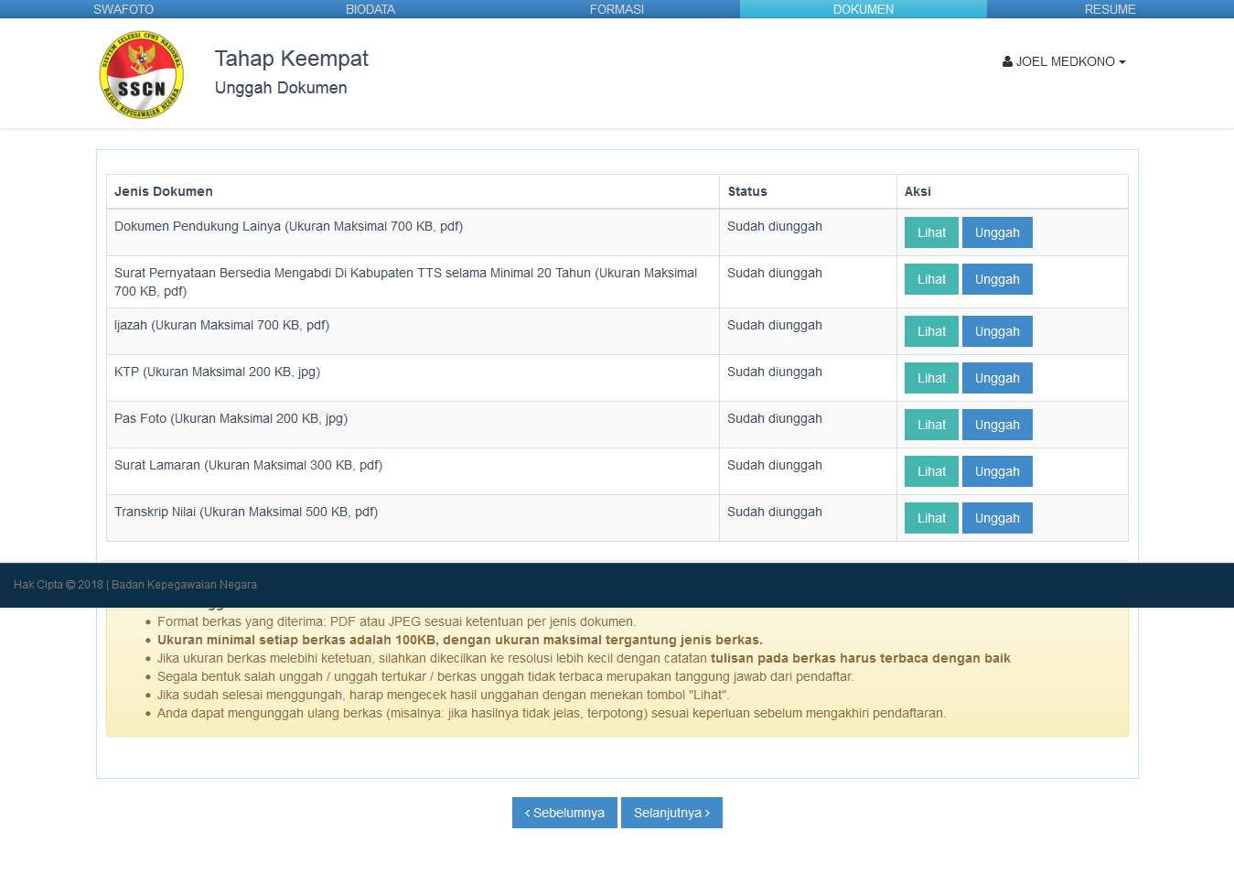The image size is (1234, 874).
Task: Upload the Surat Lamaran document
Action: pos(996,471)
